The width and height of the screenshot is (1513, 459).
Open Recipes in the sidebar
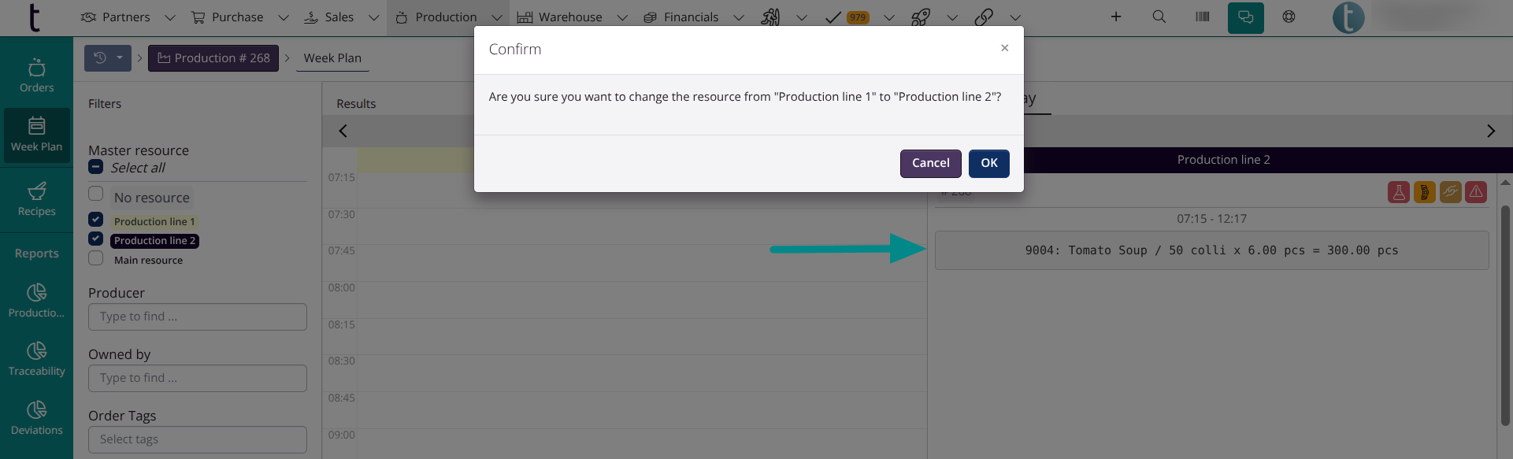[x=36, y=199]
